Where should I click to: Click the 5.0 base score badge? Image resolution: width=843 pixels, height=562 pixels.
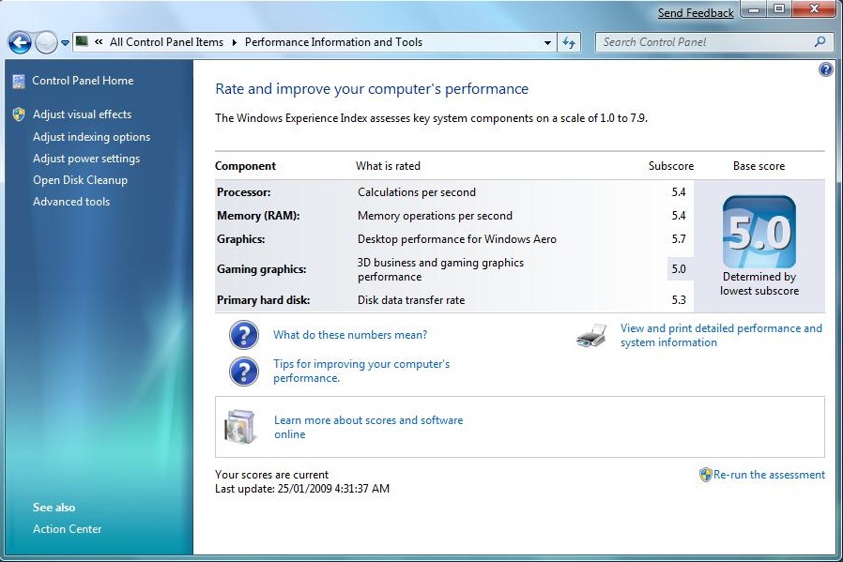[759, 232]
